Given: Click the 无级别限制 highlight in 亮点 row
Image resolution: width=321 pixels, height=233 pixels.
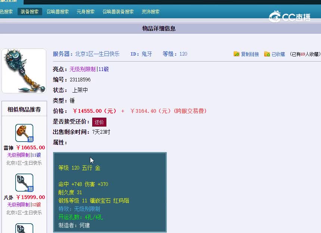Looking at the screenshot, I should point(82,69).
